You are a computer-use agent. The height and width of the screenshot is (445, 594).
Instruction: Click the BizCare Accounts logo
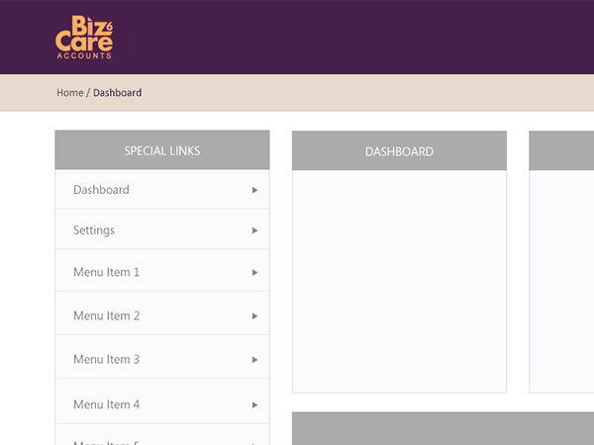(84, 38)
